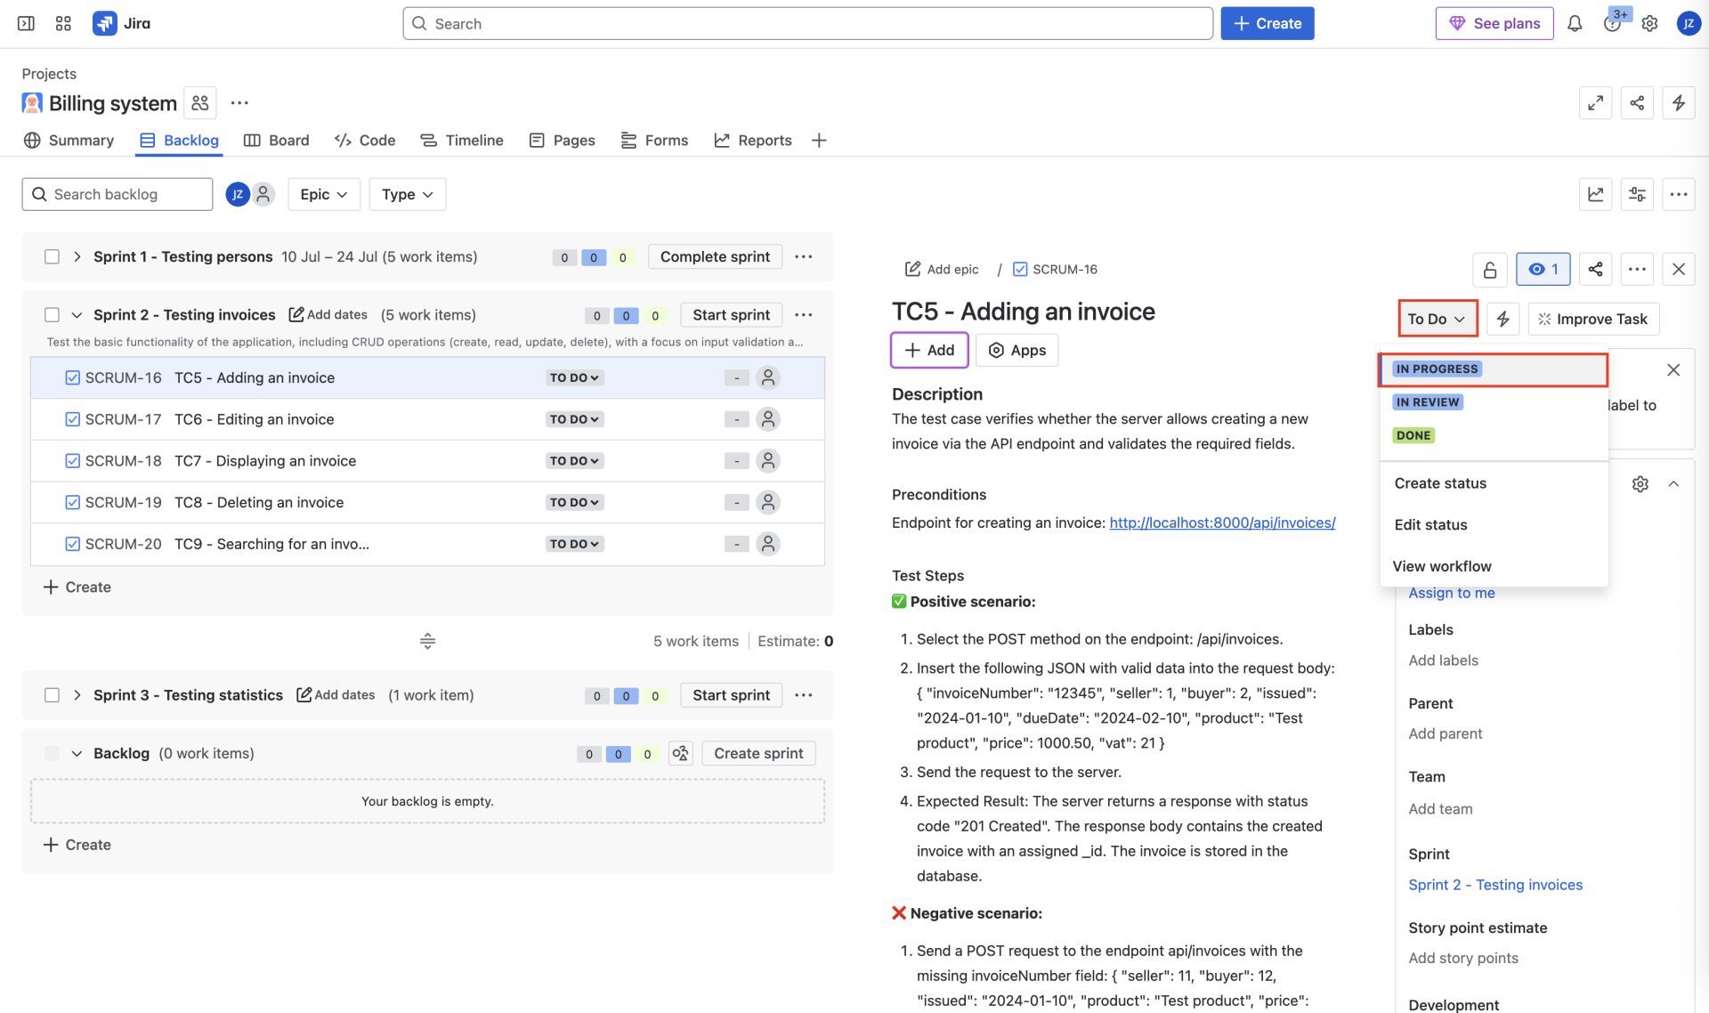Open the Reports tab
Image resolution: width=1709 pixels, height=1013 pixels.
point(753,140)
